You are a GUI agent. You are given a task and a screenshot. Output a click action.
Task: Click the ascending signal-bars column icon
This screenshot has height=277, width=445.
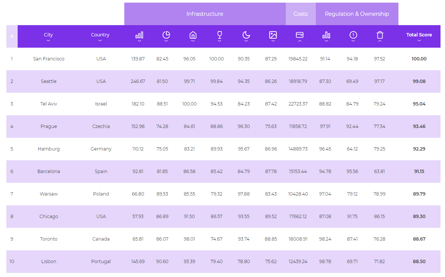[x=139, y=35]
